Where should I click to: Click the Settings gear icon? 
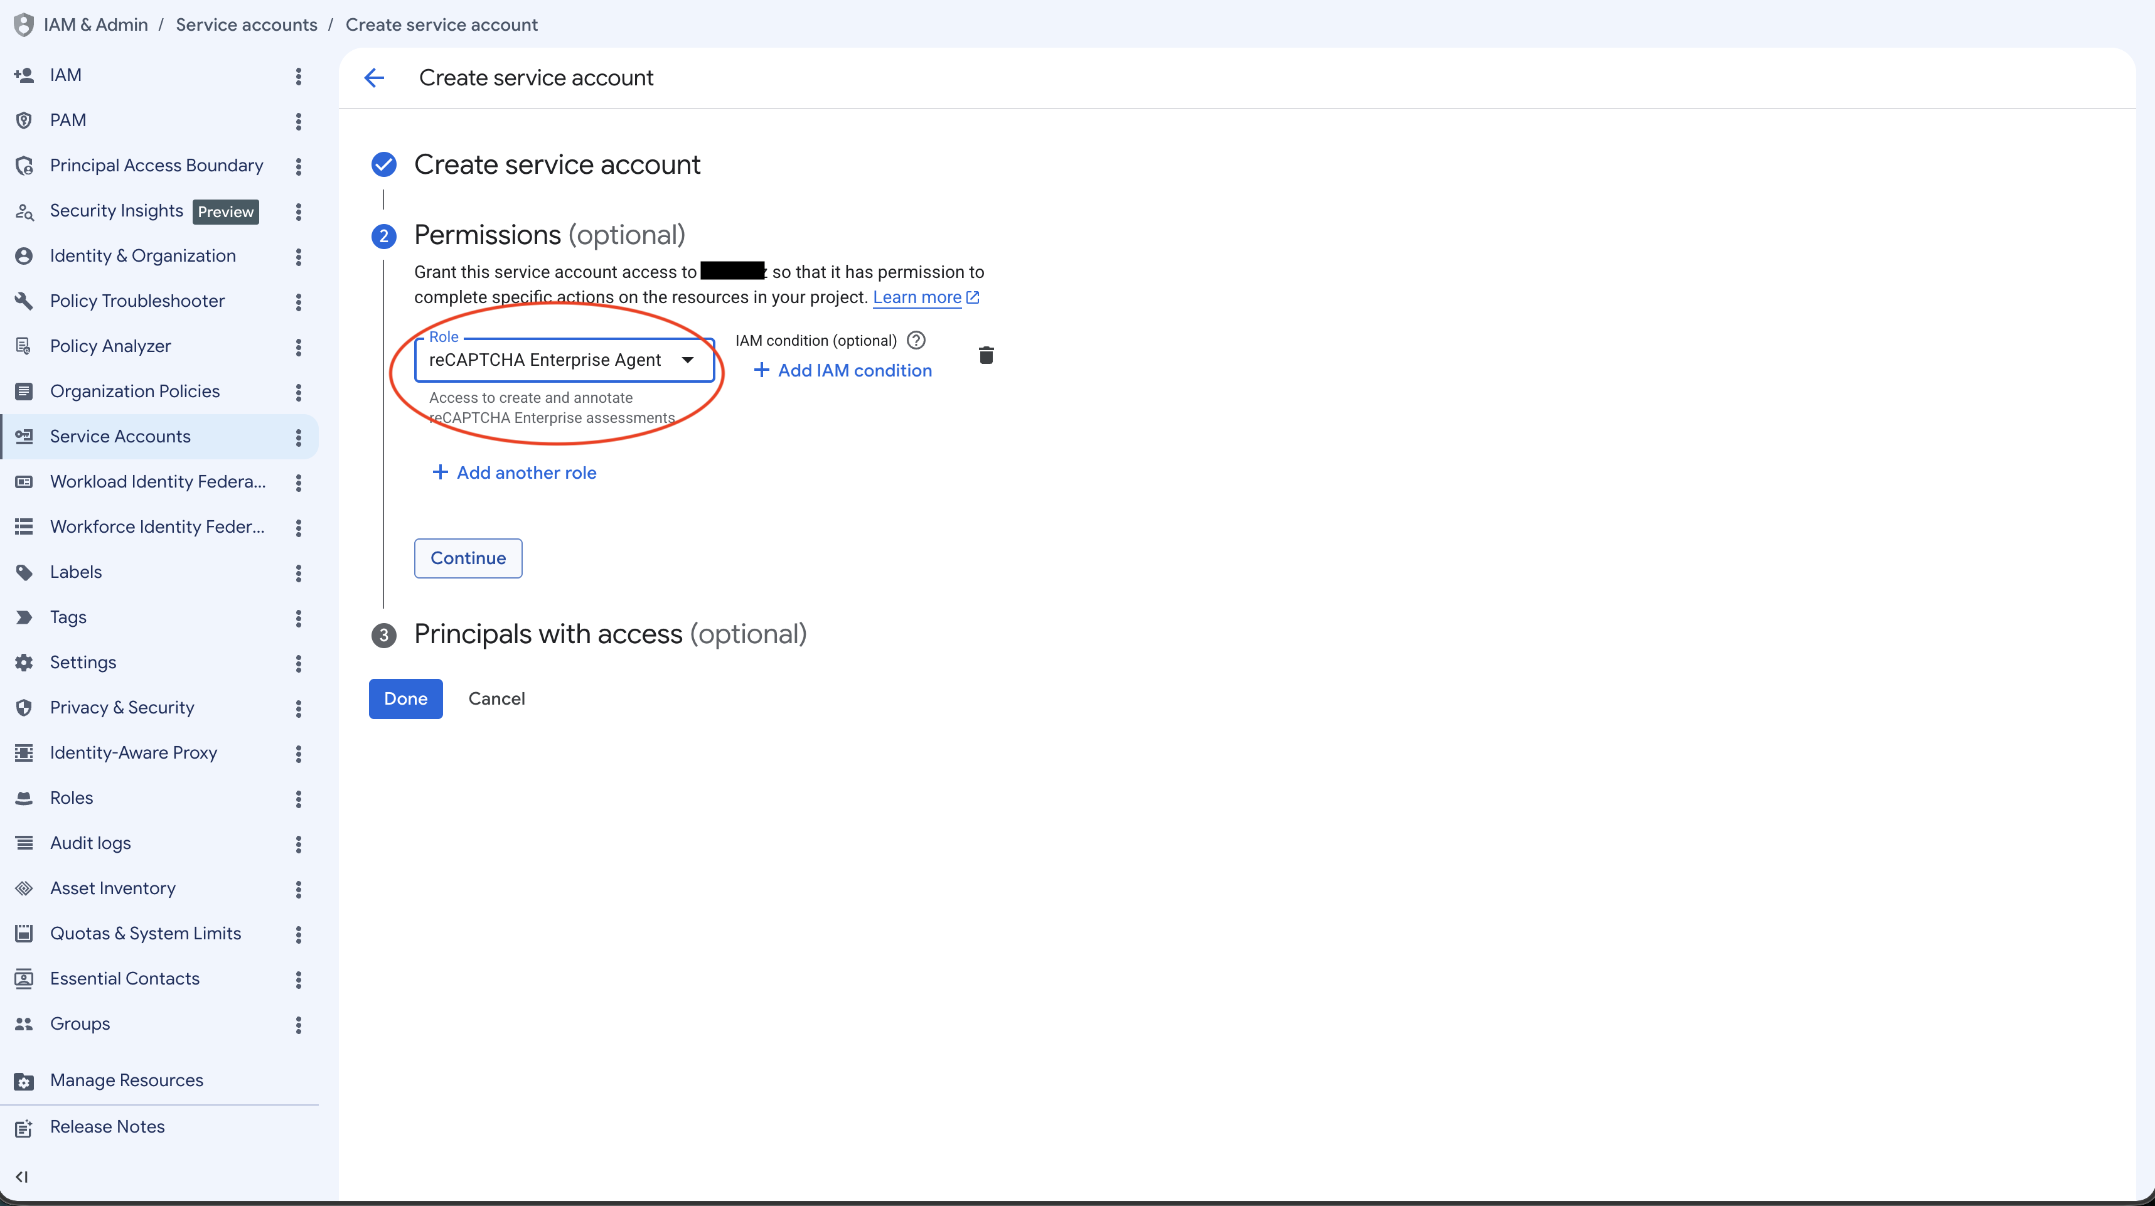click(x=24, y=663)
